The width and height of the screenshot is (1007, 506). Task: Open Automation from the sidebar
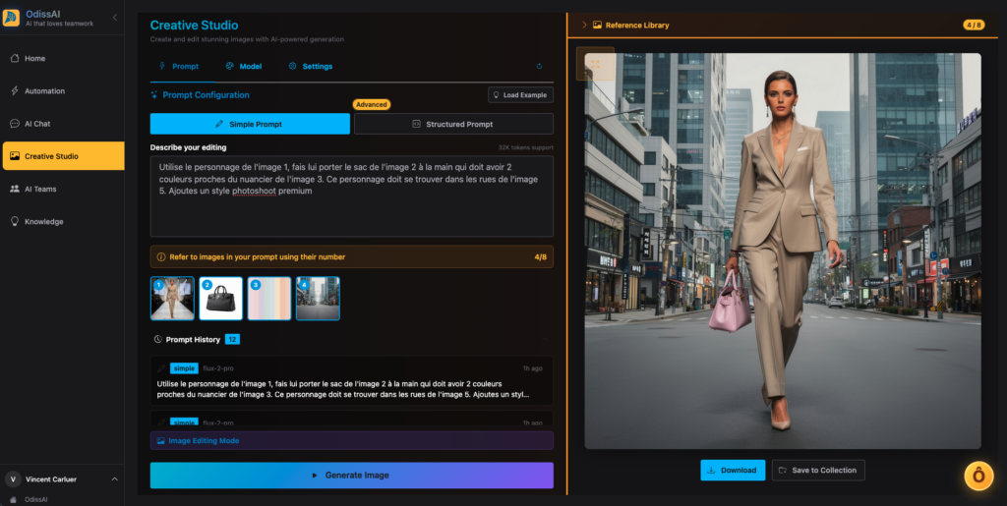44,91
